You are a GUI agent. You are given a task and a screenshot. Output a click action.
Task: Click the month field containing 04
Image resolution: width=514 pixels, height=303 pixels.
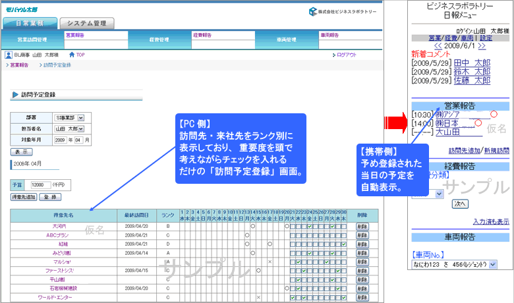[x=78, y=140]
